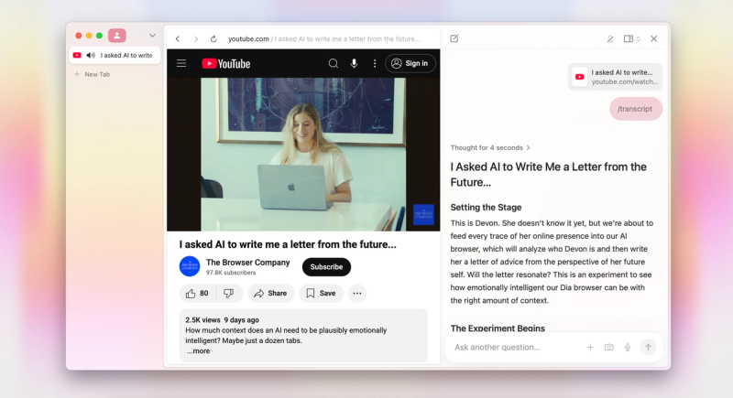The width and height of the screenshot is (733, 398).
Task: Click the video player to pause
Action: pyautogui.click(x=303, y=154)
